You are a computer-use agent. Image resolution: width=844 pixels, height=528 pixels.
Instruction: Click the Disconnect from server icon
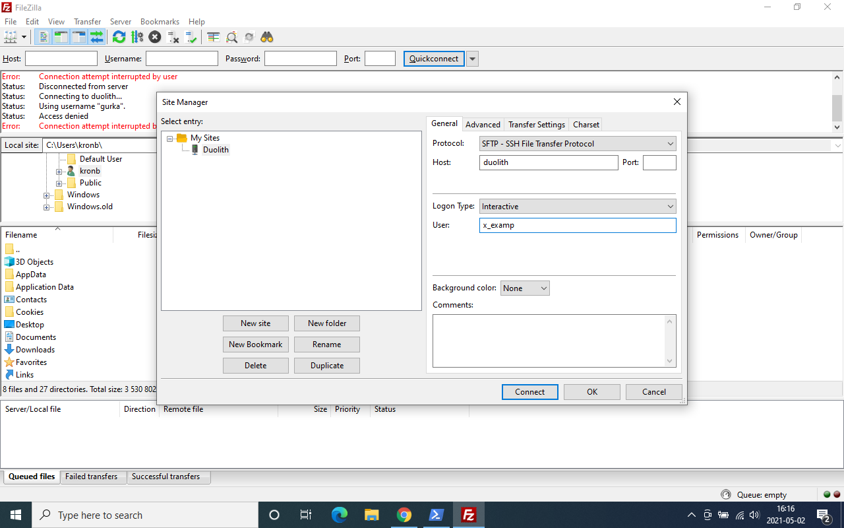173,37
